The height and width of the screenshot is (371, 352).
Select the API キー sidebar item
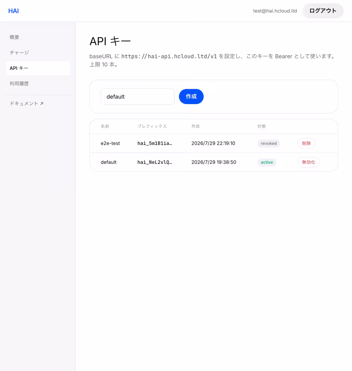[x=38, y=68]
